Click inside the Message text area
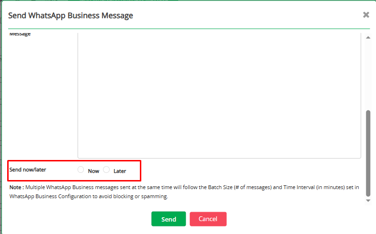The image size is (376, 234). (219, 96)
